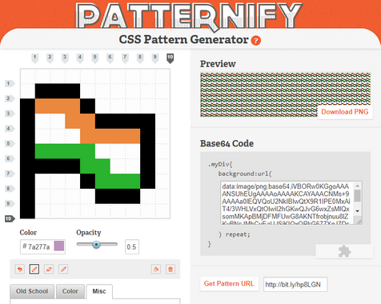The width and height of the screenshot is (381, 304).
Task: Click the pattern preview image
Action: coord(285,94)
